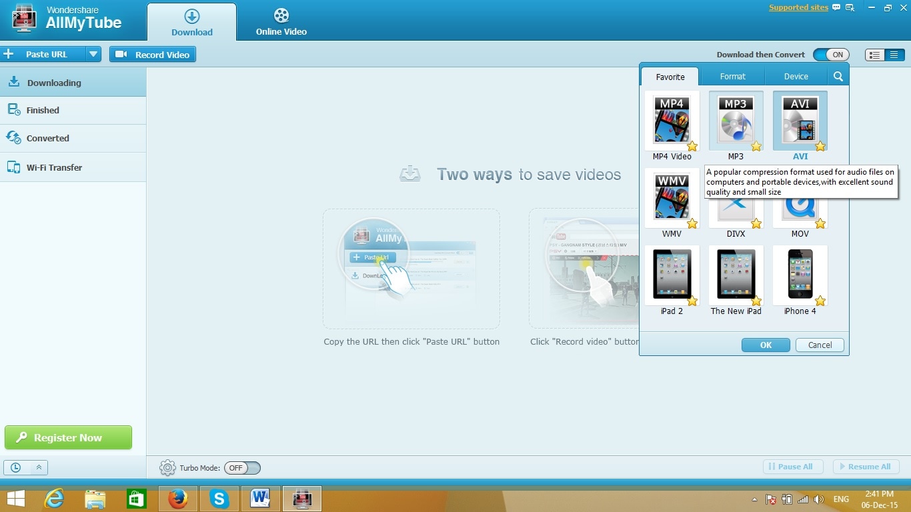Choose The New iPad device preset
Screen dimensions: 911x512
point(736,275)
